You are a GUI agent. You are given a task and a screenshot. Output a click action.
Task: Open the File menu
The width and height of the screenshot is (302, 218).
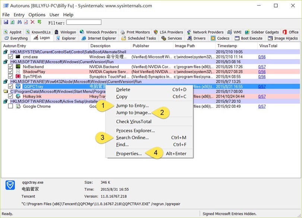coord(6,15)
